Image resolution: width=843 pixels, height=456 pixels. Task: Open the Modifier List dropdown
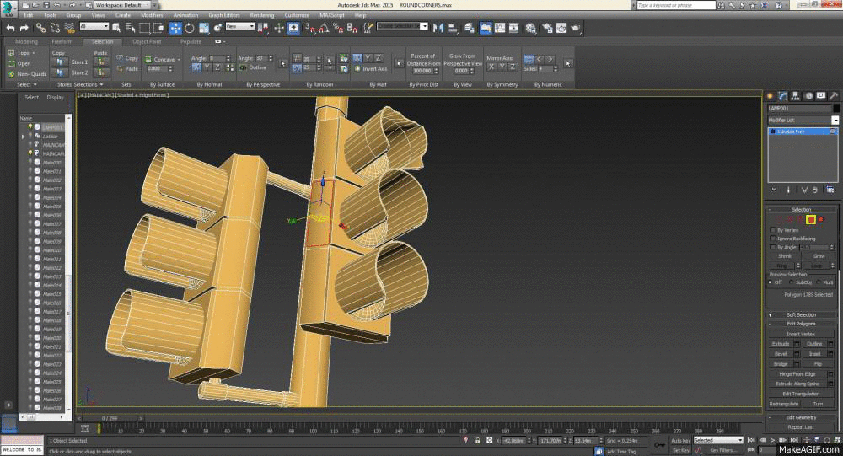[x=803, y=121]
